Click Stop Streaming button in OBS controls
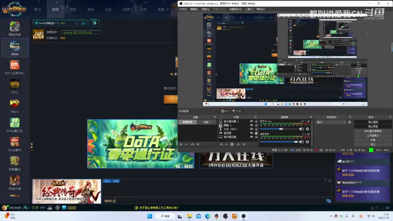 pos(373,122)
